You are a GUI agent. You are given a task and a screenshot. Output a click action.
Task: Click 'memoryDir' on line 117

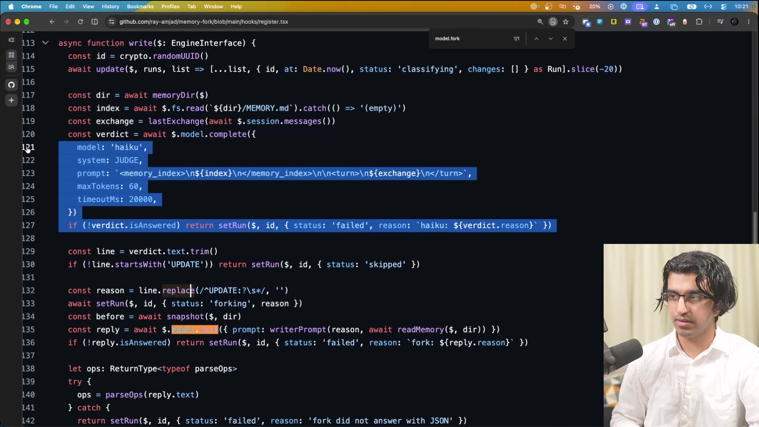[174, 95]
